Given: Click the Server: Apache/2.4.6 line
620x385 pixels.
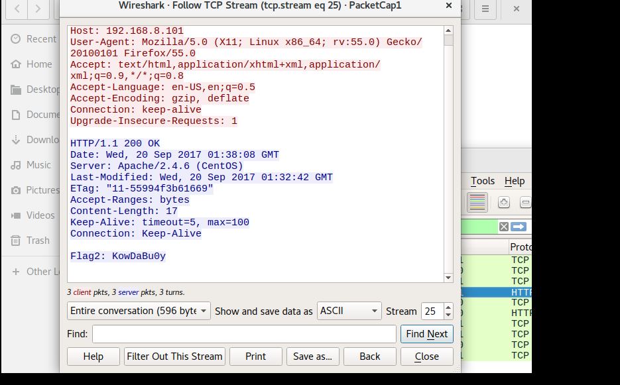Looking at the screenshot, I should 156,166.
